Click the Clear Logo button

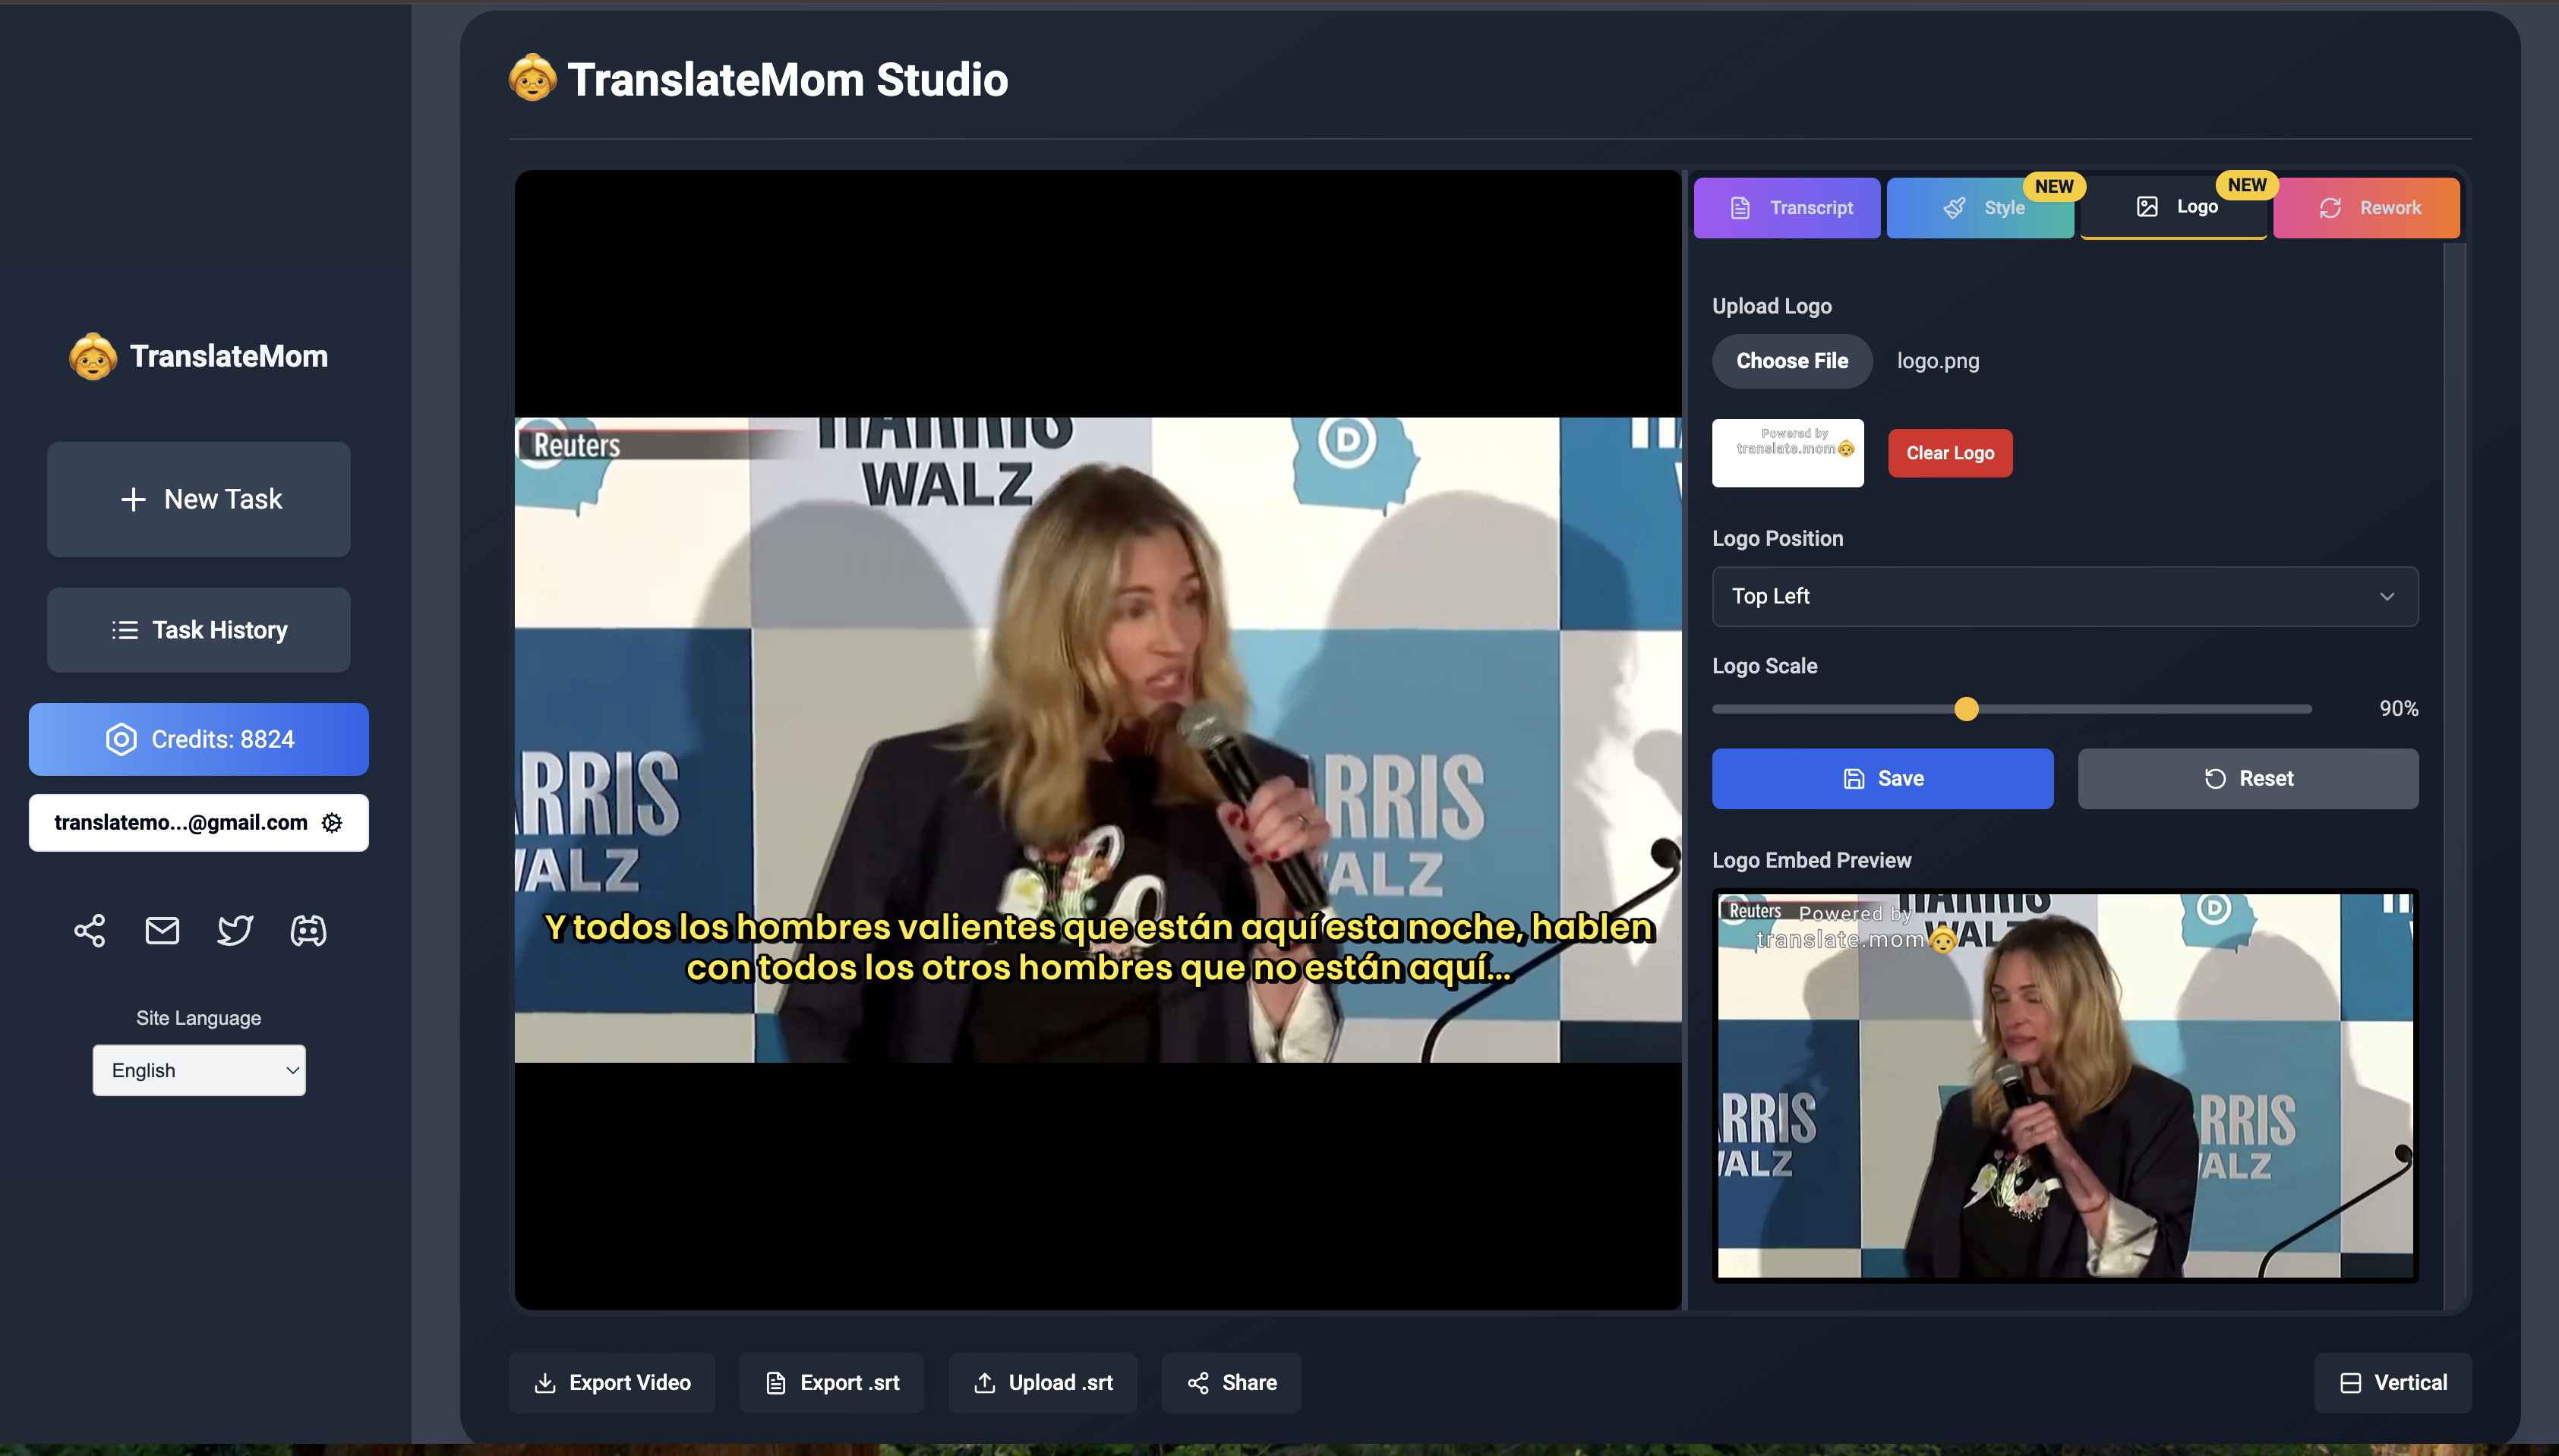click(1950, 453)
